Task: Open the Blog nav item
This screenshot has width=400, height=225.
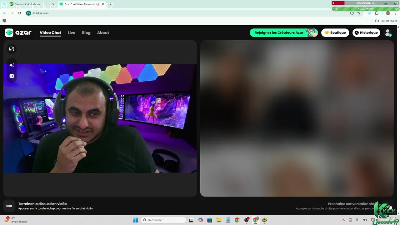Action: [x=86, y=32]
